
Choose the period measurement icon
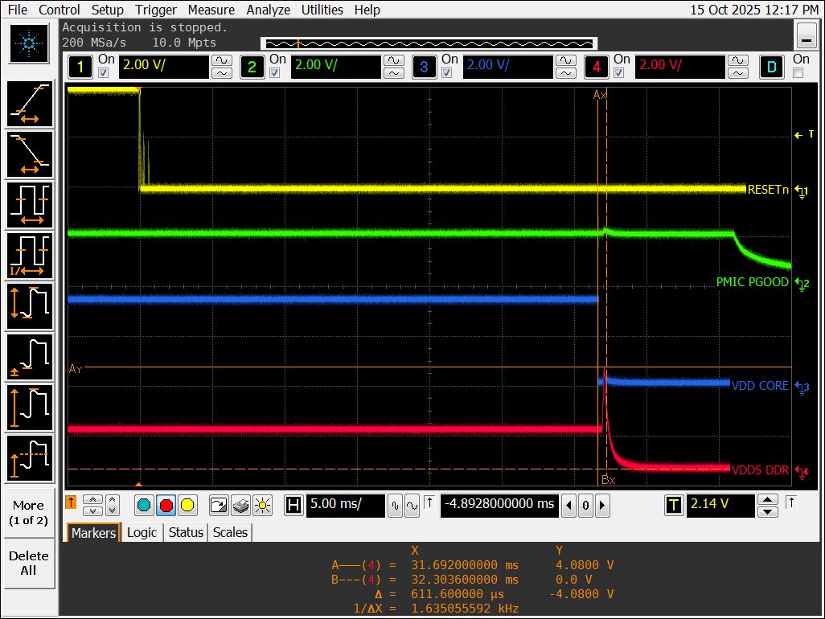[x=30, y=204]
